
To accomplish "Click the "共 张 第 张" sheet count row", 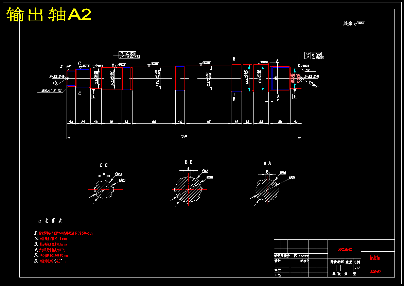I will click(x=344, y=274).
